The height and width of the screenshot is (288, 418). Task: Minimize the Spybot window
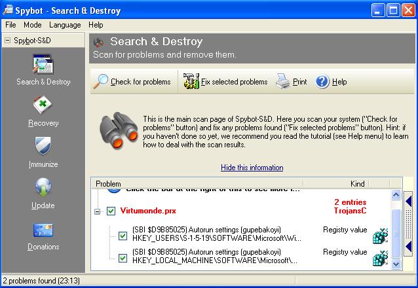(378, 10)
